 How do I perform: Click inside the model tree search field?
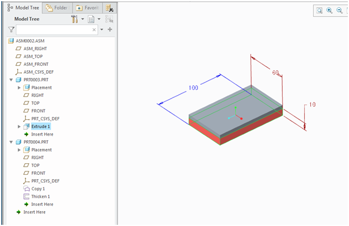tap(54, 29)
